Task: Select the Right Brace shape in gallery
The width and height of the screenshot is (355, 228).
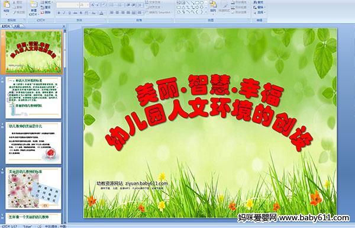Action: 202,12
